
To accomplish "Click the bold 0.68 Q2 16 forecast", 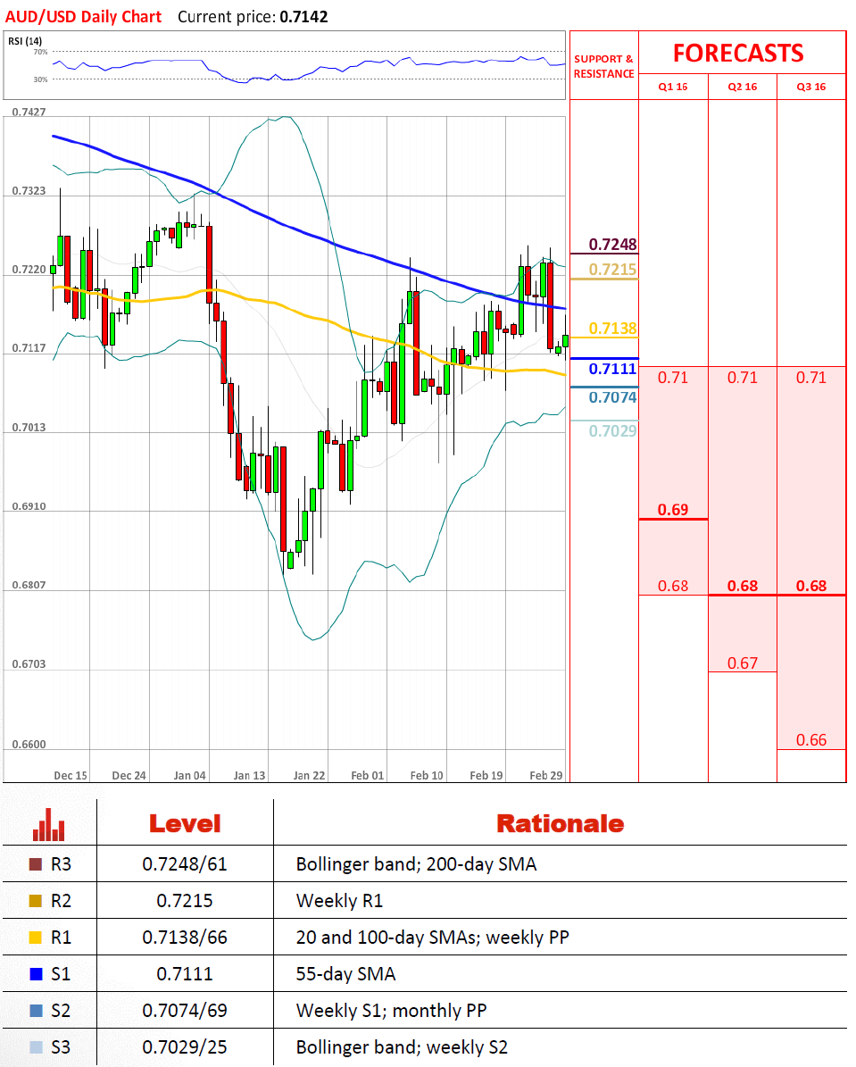I will pyautogui.click(x=743, y=586).
